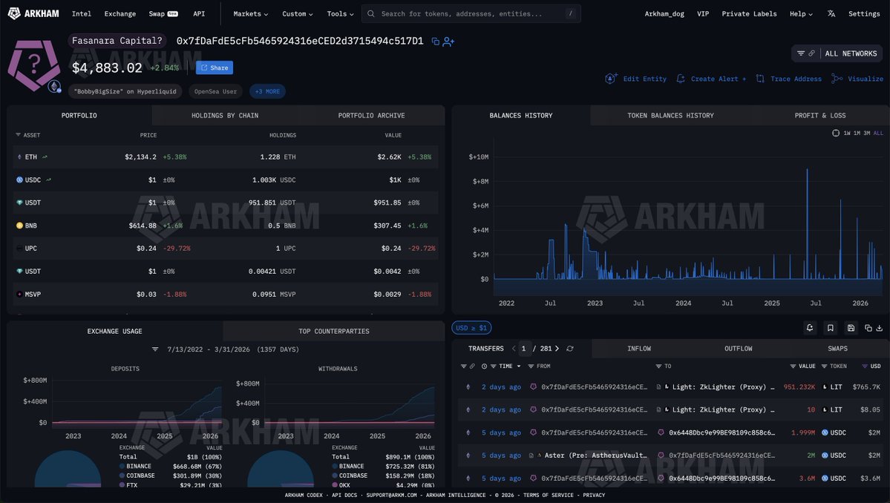This screenshot has height=503, width=890.
Task: Open the Private Labels page
Action: [x=749, y=13]
